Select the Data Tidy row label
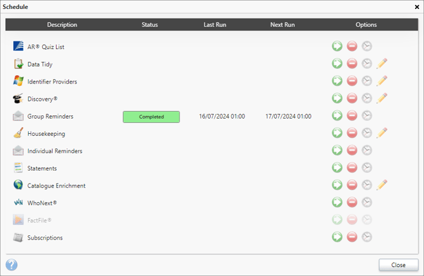This screenshot has width=424, height=276. tap(39, 64)
